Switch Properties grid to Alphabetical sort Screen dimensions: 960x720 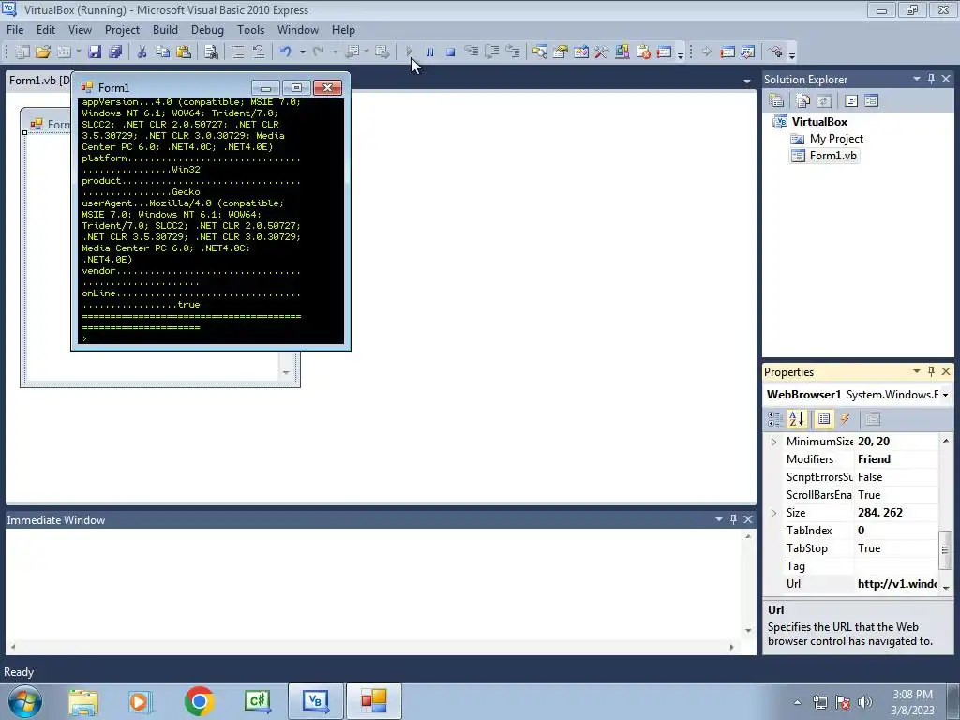click(797, 419)
